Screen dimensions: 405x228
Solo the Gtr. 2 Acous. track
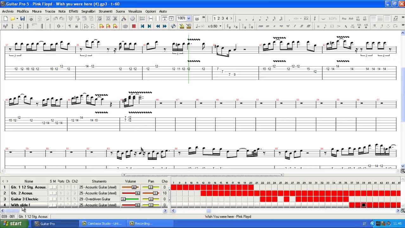51,193
